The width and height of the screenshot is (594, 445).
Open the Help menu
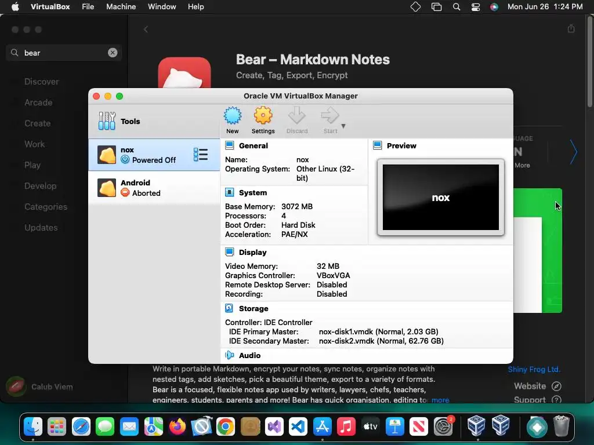pos(196,7)
